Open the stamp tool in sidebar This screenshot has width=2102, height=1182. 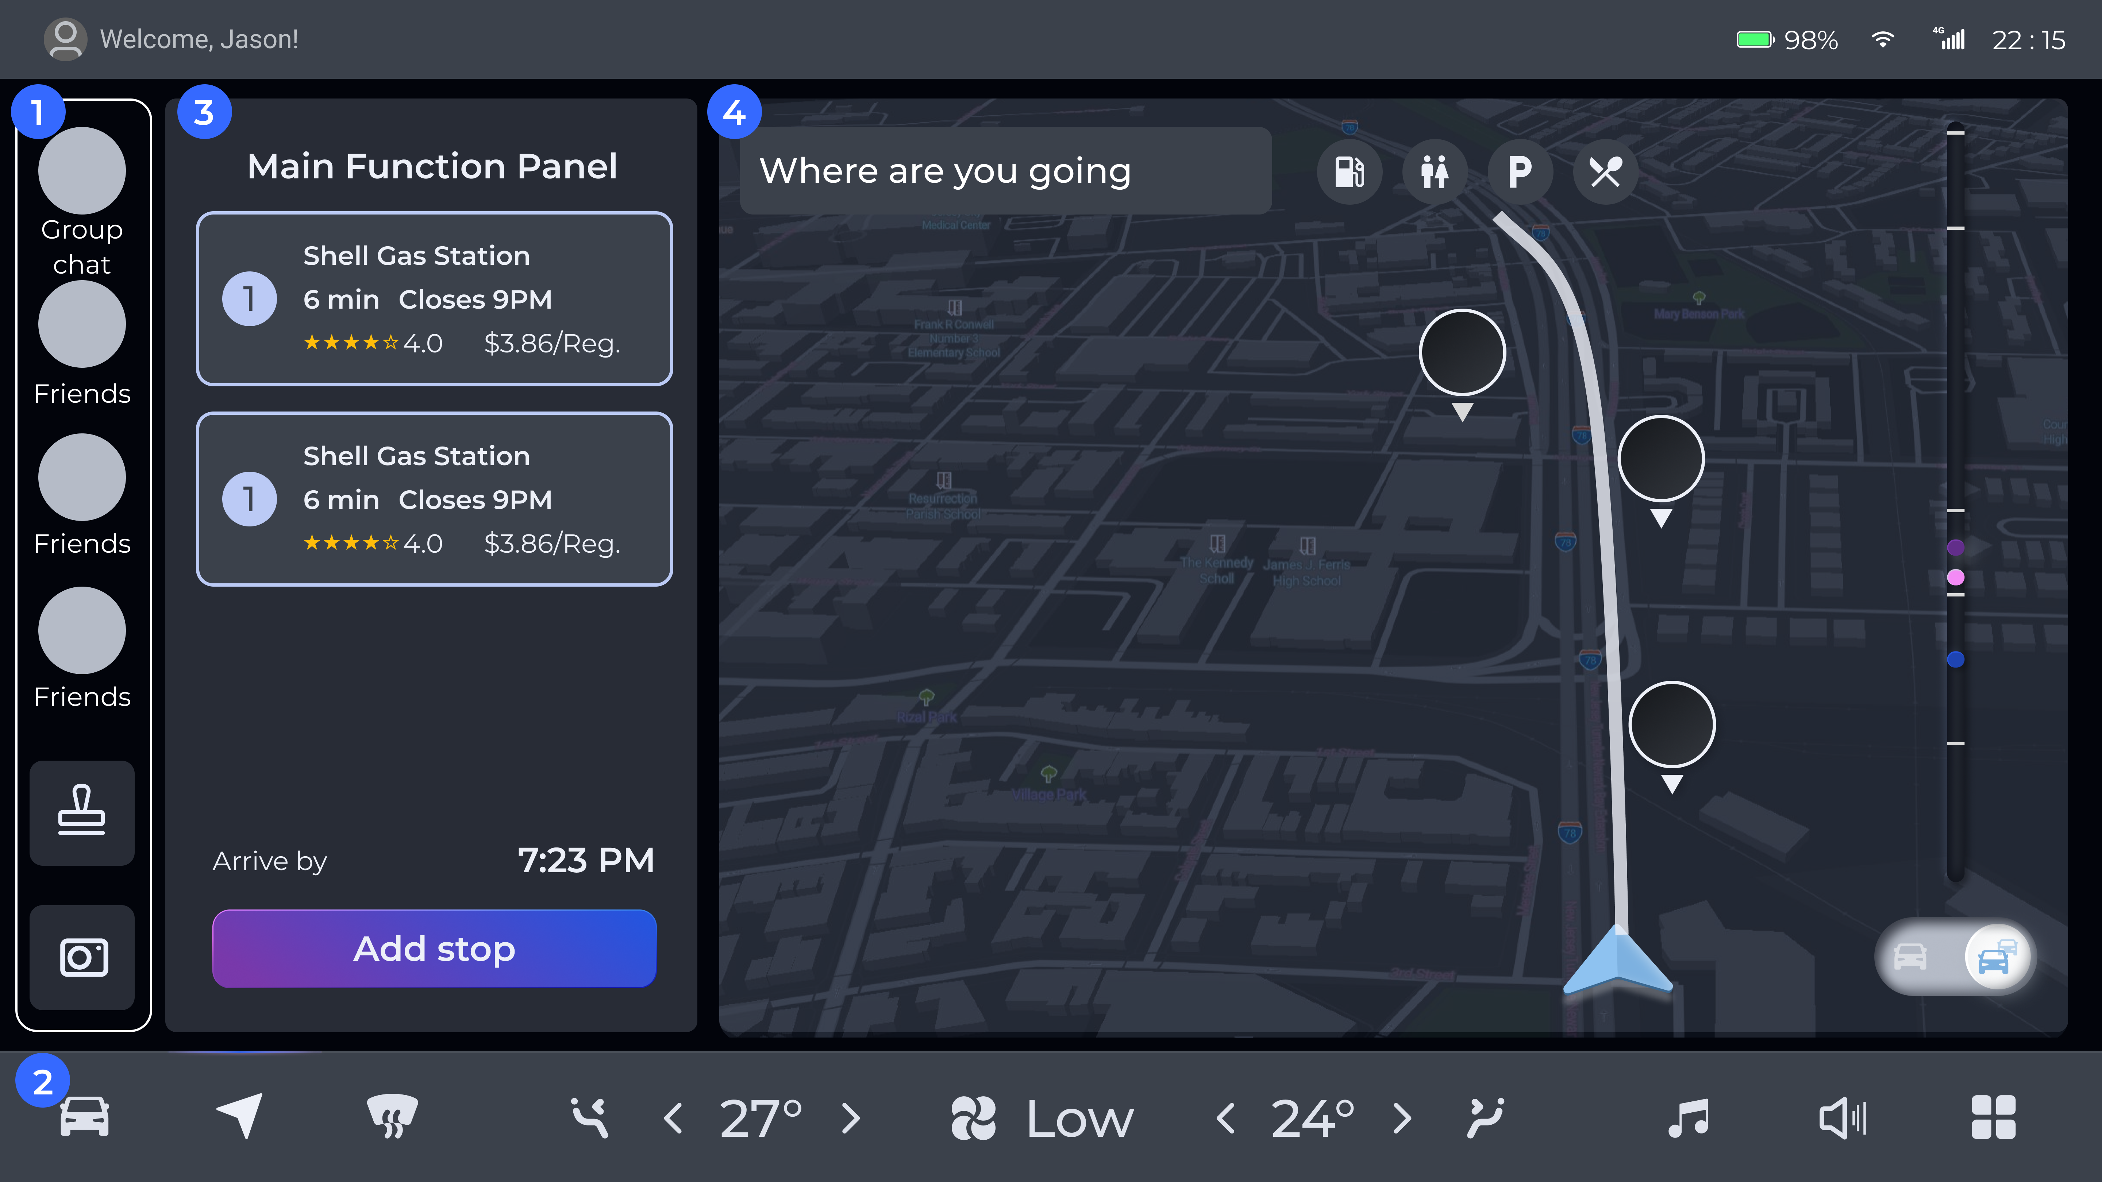click(x=82, y=812)
